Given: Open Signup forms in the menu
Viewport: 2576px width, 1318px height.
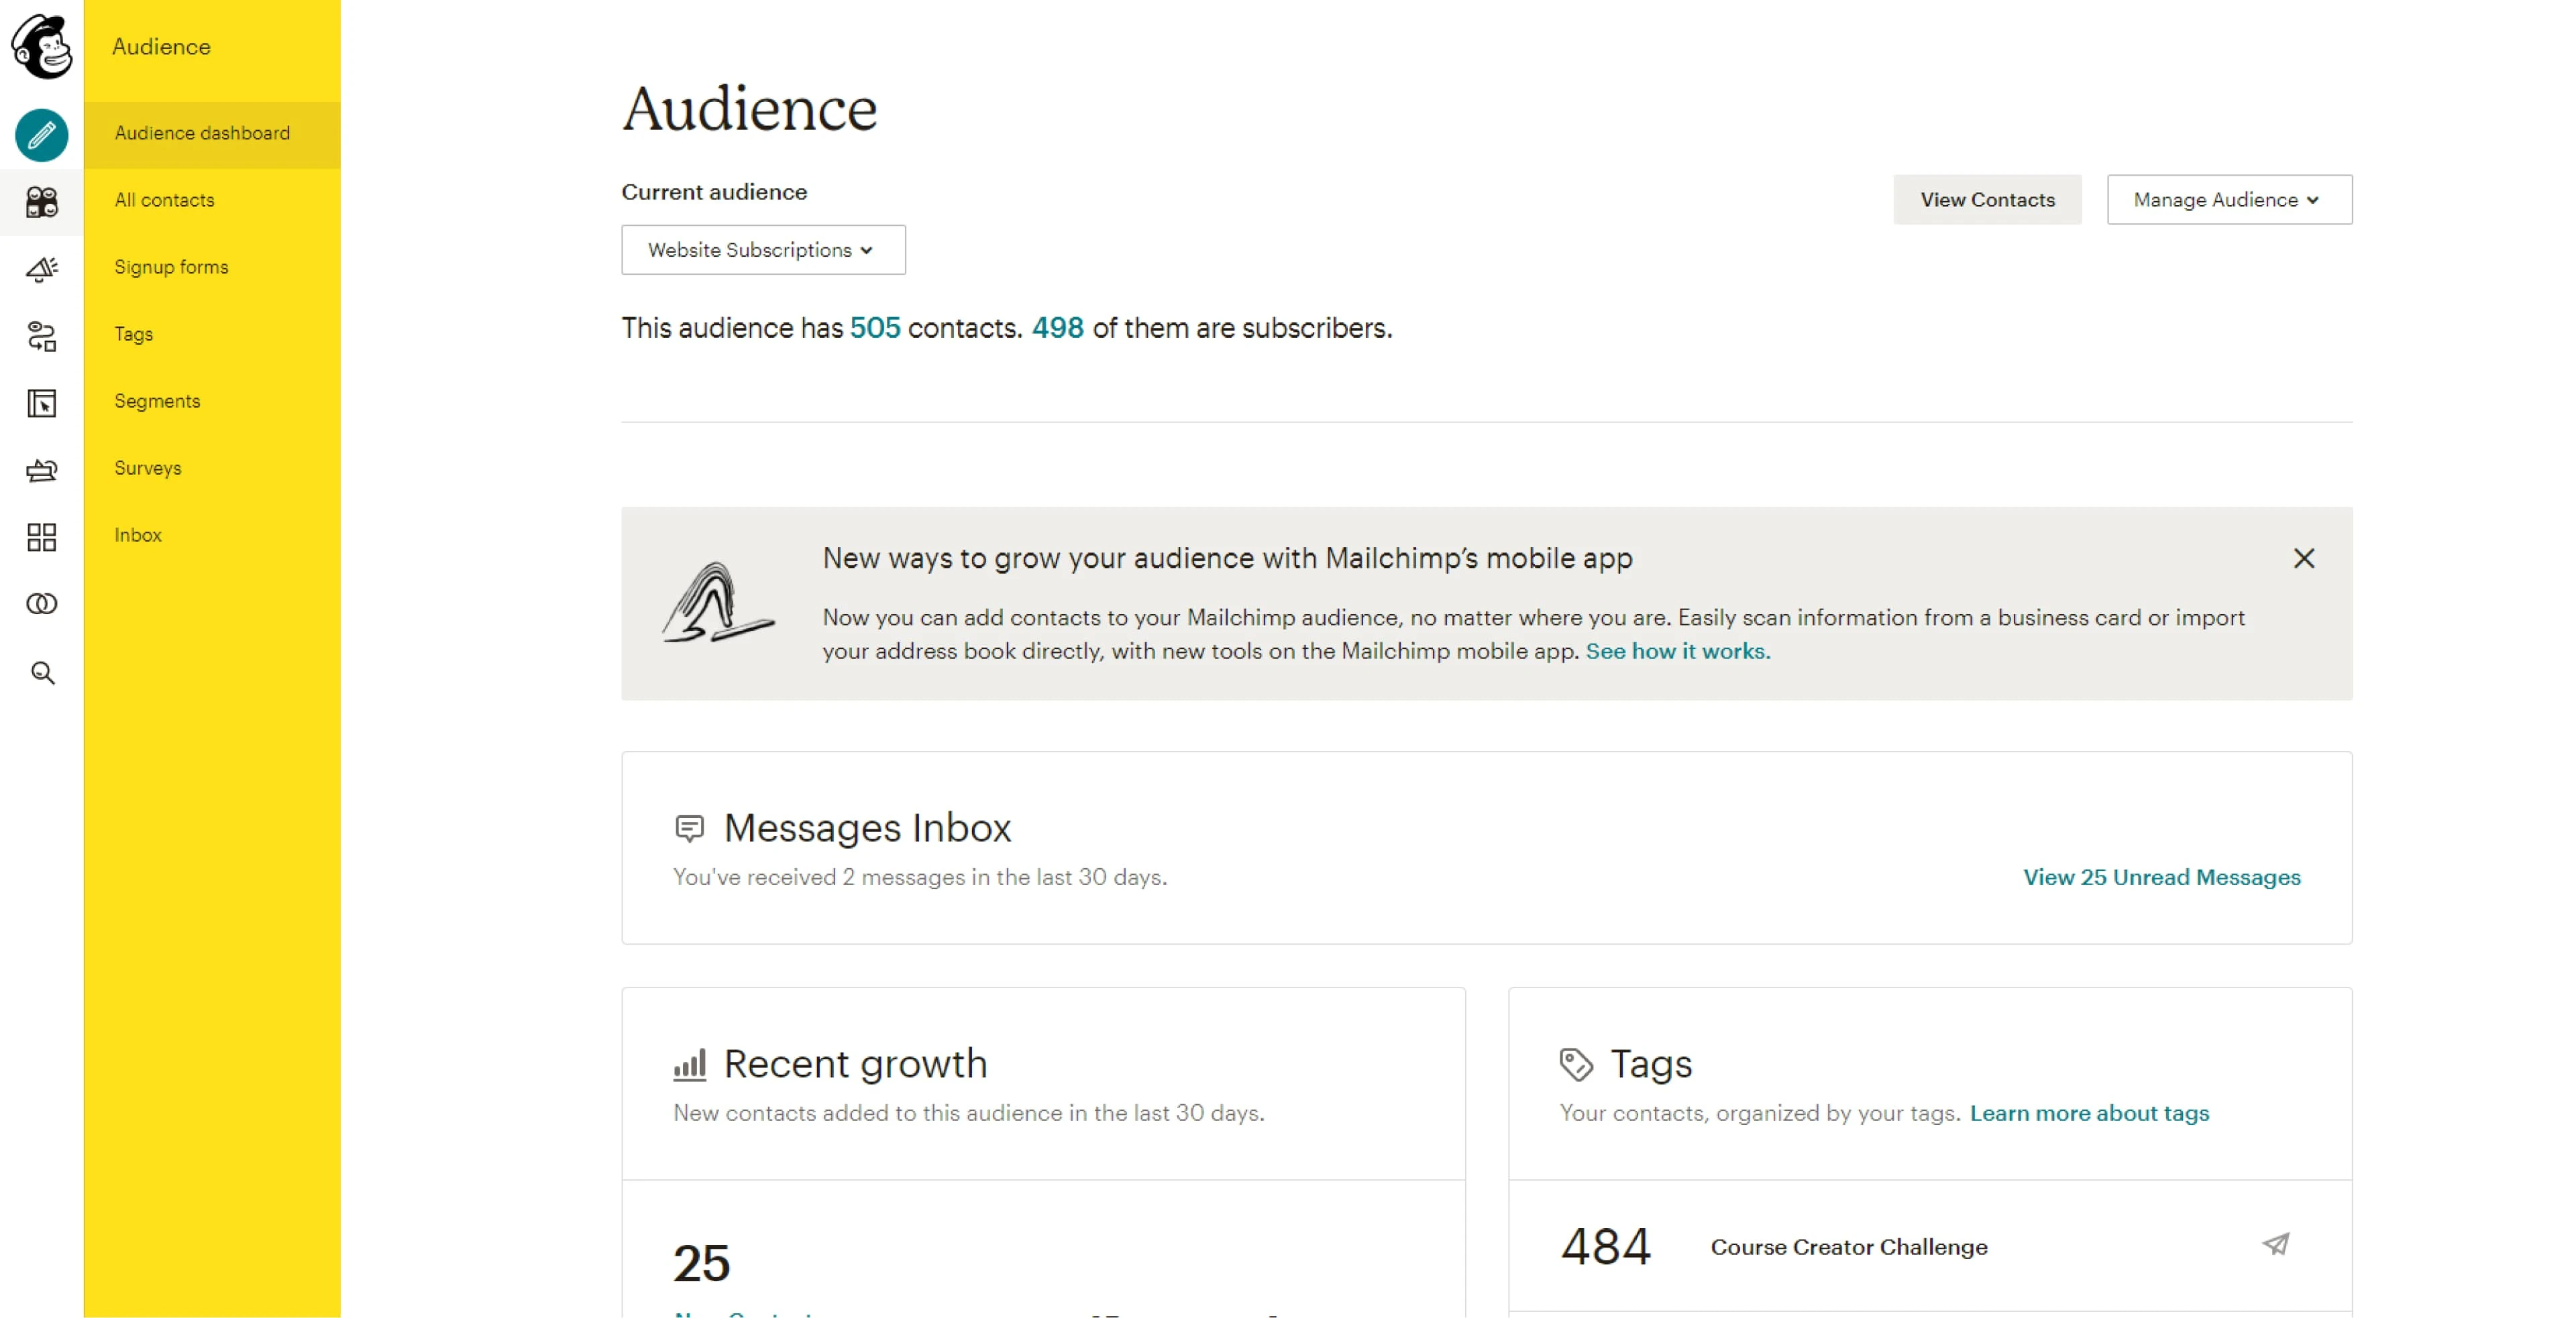Looking at the screenshot, I should click(171, 267).
